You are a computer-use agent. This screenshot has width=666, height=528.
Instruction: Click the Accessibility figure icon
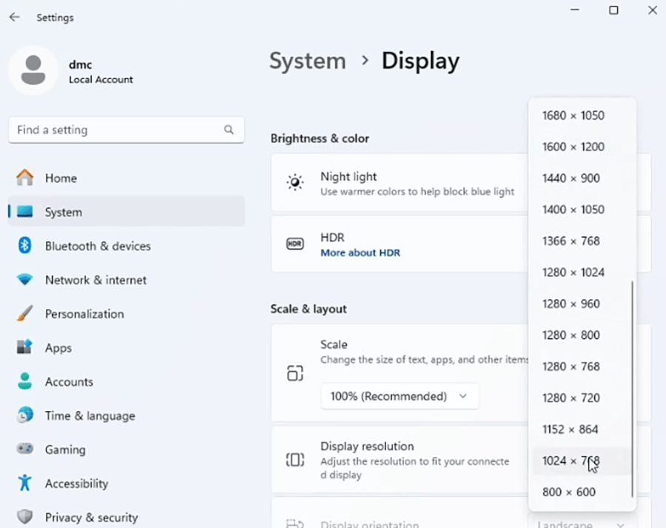(24, 483)
